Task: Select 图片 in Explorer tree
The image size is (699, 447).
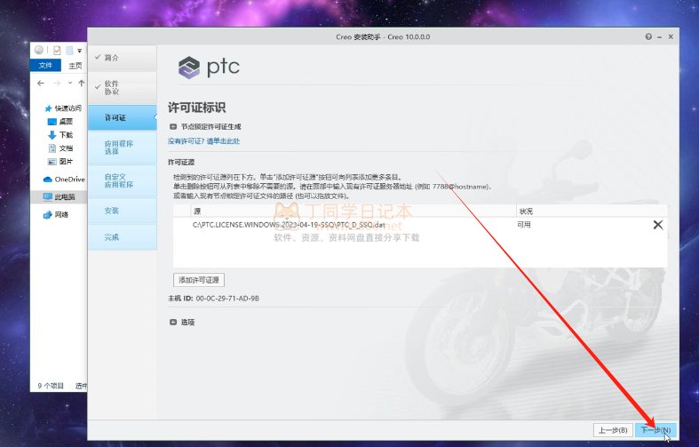Action: [x=60, y=162]
